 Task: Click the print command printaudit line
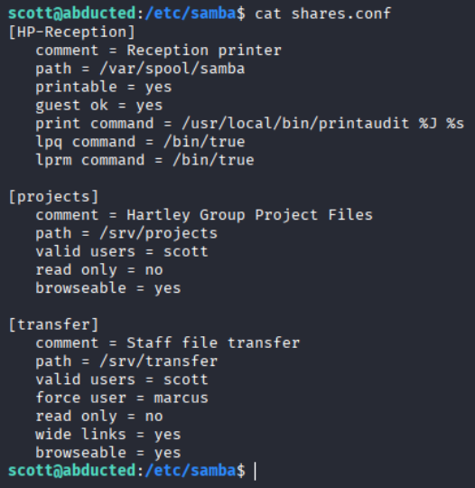tap(250, 124)
